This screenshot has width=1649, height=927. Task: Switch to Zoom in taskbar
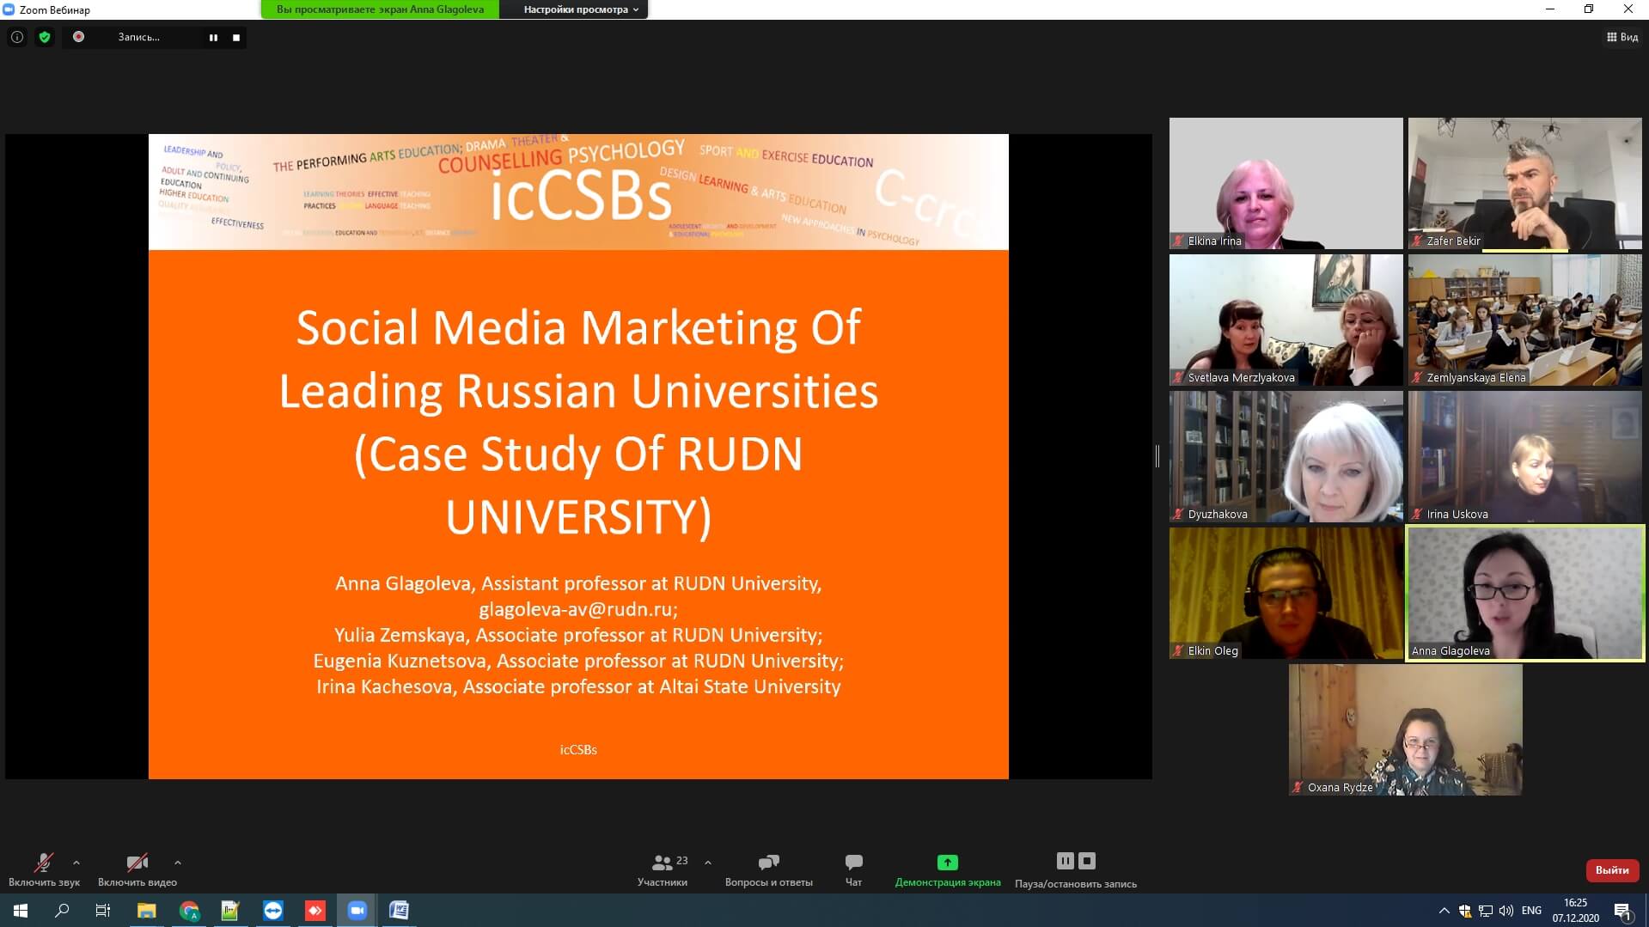pos(357,910)
